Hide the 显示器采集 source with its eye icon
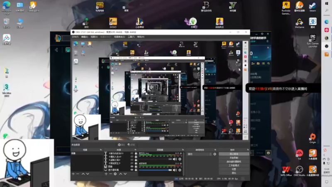The height and width of the screenshot is (187, 332). (x=132, y=170)
